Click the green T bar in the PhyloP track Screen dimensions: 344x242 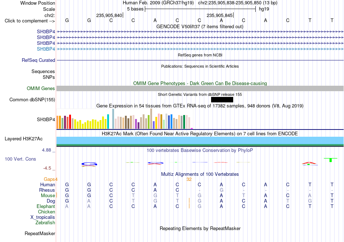click(x=331, y=160)
